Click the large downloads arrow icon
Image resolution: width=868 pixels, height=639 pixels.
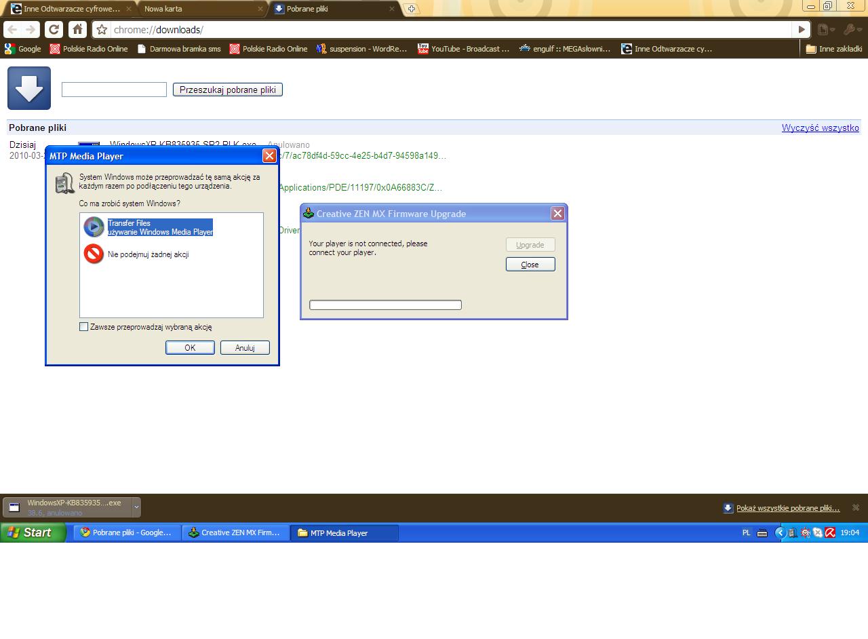click(29, 88)
